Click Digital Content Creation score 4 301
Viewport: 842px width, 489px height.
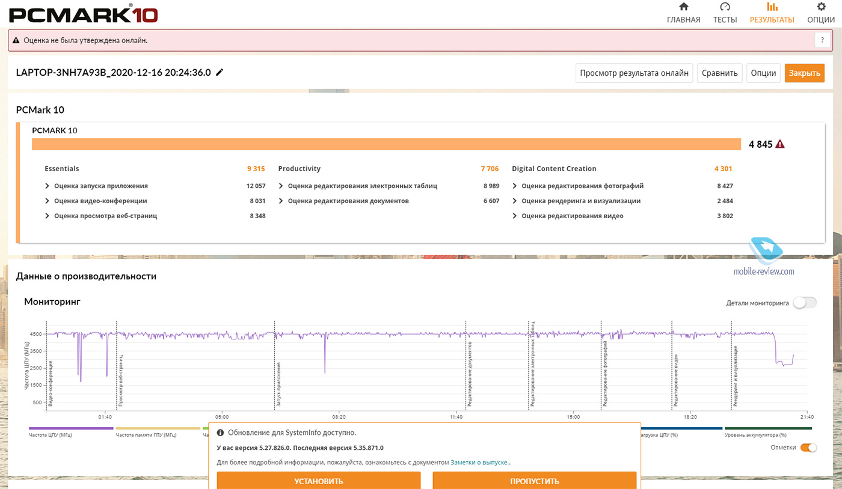(724, 169)
